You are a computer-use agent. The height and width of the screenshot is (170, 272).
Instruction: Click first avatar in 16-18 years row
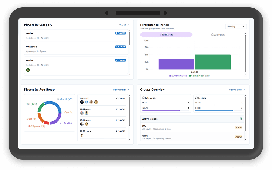(82, 124)
